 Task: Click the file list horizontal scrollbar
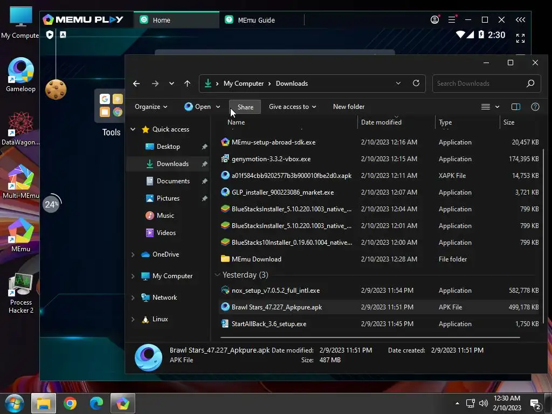370,337
